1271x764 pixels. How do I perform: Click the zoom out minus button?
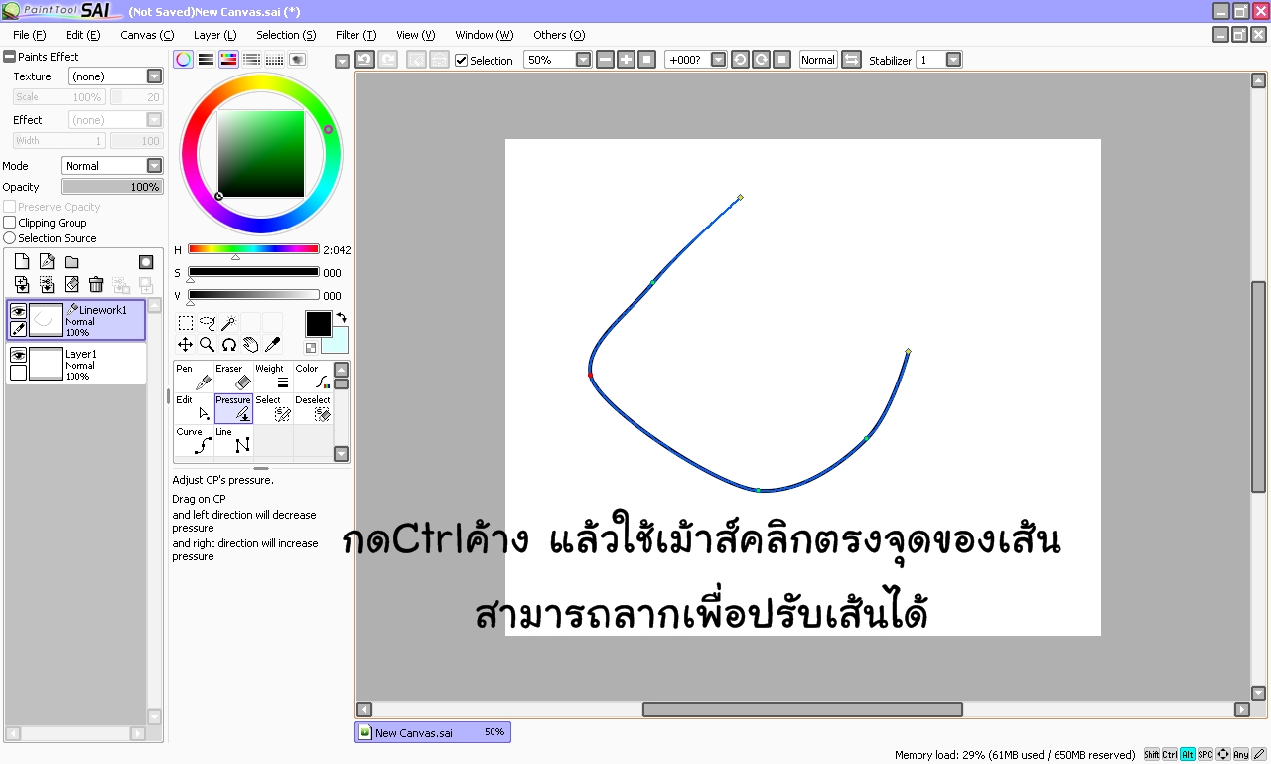tap(605, 60)
